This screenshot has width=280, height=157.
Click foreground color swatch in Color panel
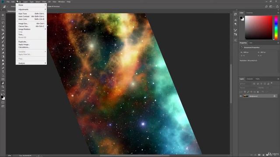click(241, 17)
